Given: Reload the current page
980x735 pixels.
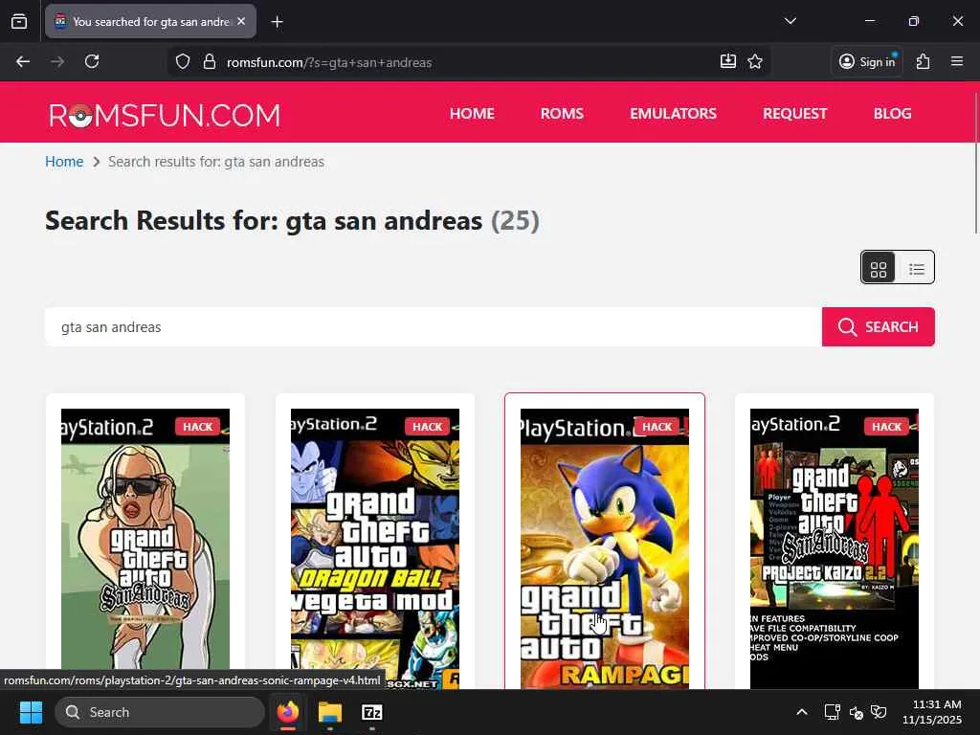Looking at the screenshot, I should click(x=92, y=61).
